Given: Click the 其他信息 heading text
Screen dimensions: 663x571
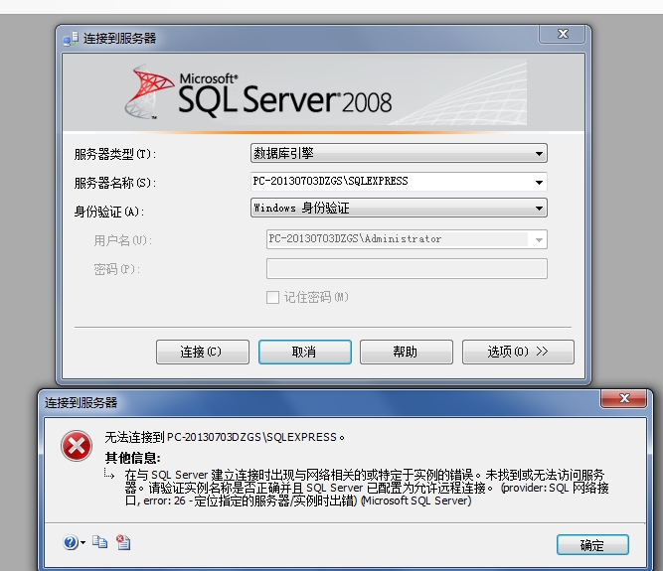Looking at the screenshot, I should pos(133,458).
